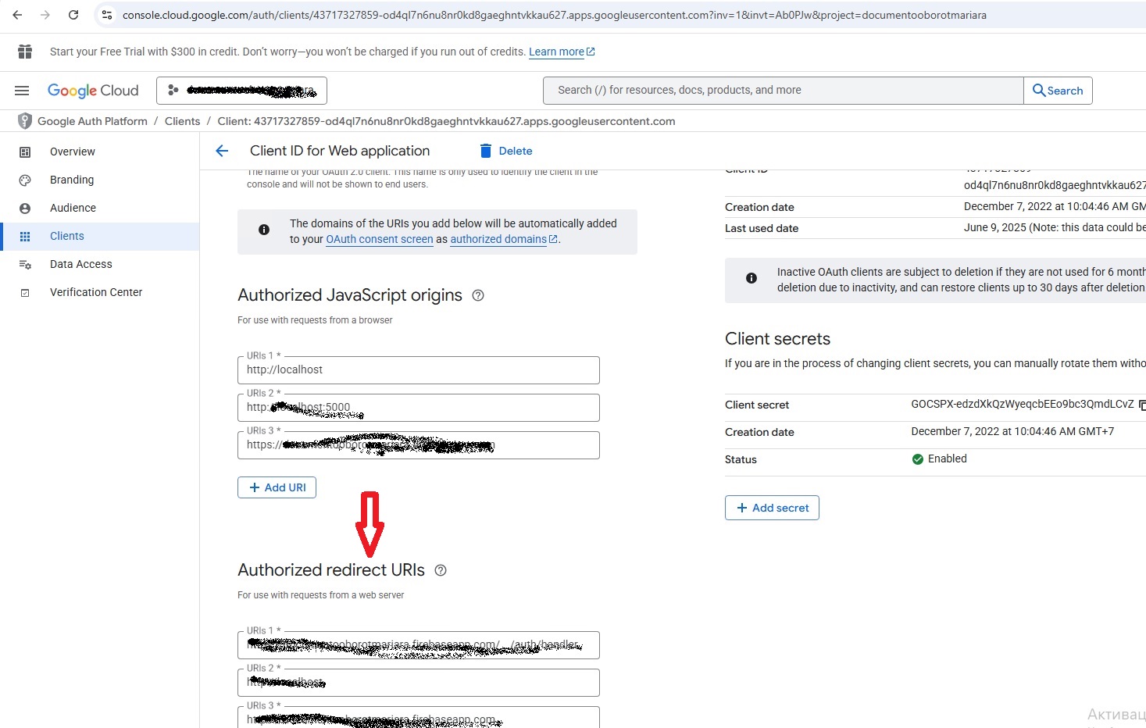Click the Audience person icon
Image resolution: width=1146 pixels, height=728 pixels.
[x=25, y=209]
